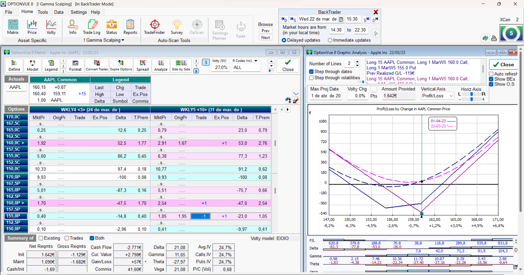Screen dimensions: 524x275
Task: Open the Reports tool
Action: click(130, 27)
